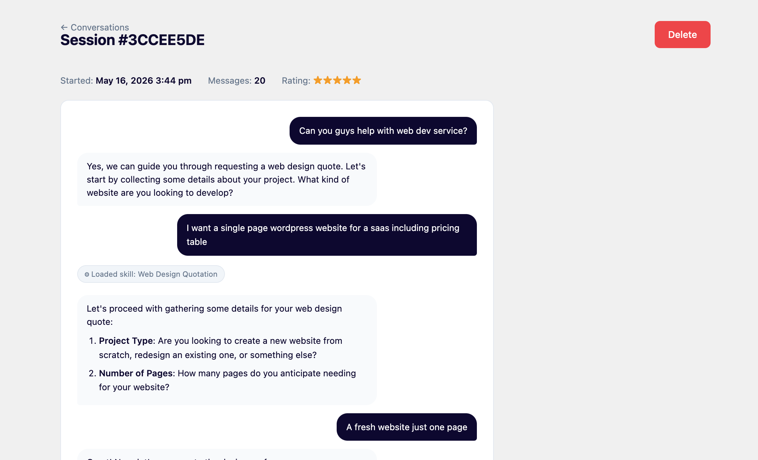This screenshot has height=460, width=758.
Task: Click the Rating label
Action: [296, 81]
